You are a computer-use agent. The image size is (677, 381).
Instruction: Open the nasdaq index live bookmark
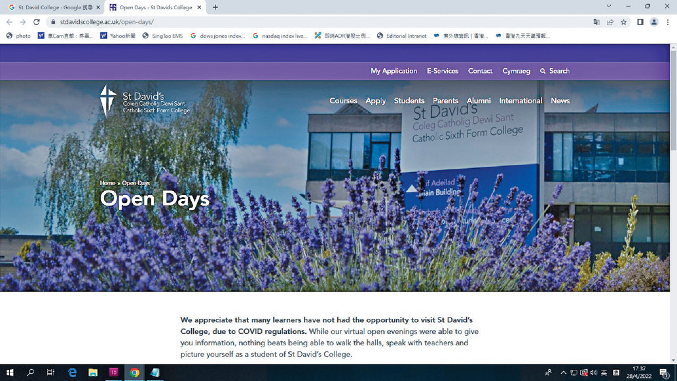click(280, 36)
